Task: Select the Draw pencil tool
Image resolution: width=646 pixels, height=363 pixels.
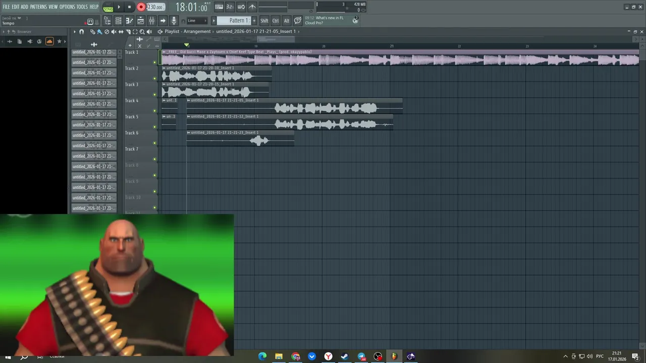Action: click(92, 32)
